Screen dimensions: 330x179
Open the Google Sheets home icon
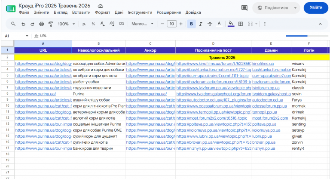coord(10,9)
